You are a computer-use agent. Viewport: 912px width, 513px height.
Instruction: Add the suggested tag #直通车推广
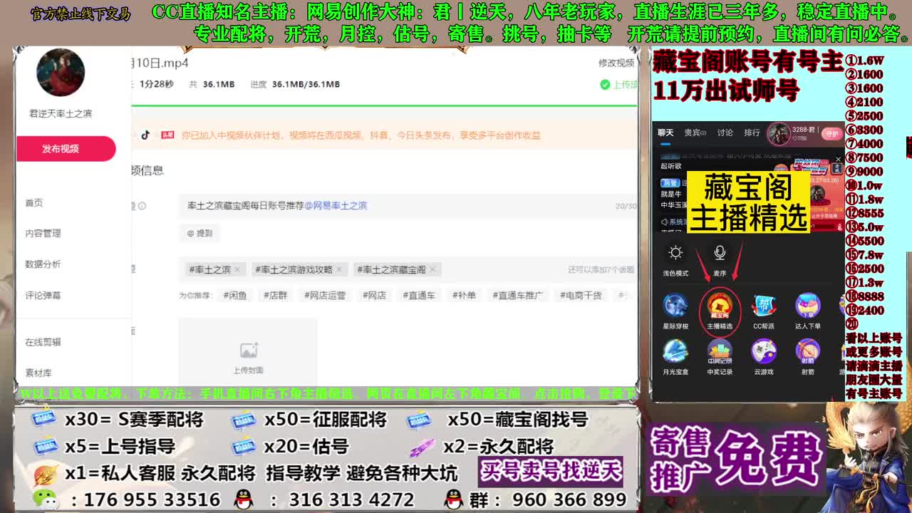tap(517, 295)
